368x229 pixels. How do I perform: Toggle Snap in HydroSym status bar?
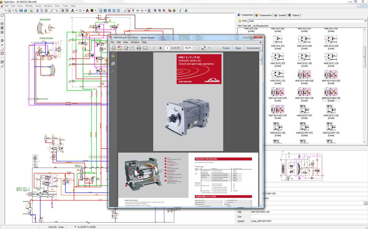point(61,227)
